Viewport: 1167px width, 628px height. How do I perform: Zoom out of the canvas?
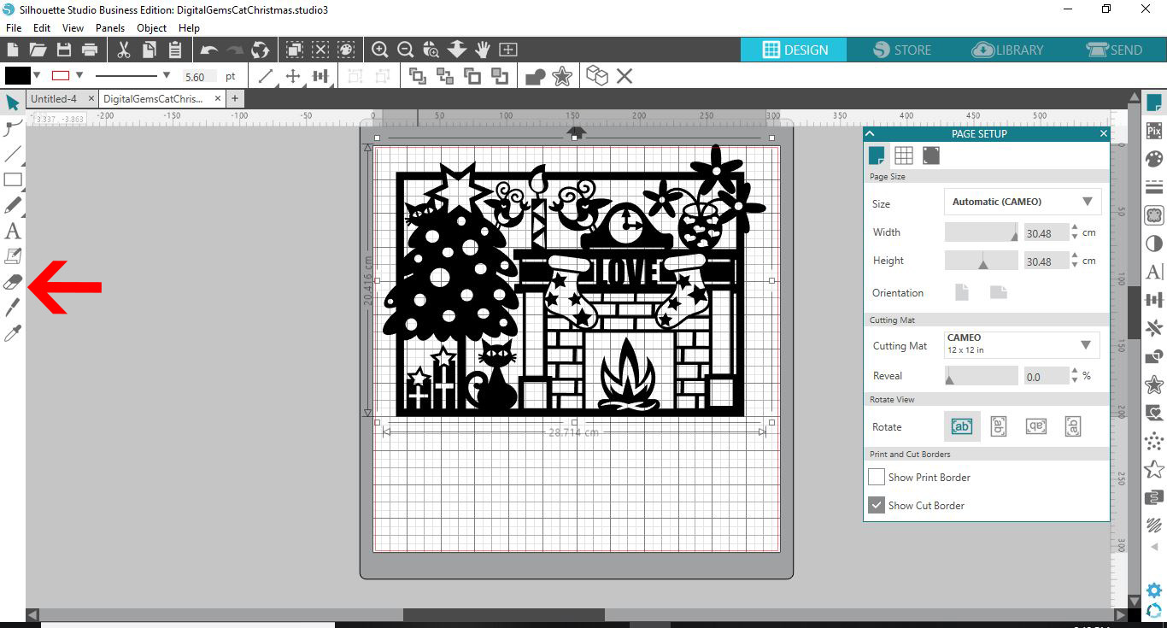pos(406,50)
